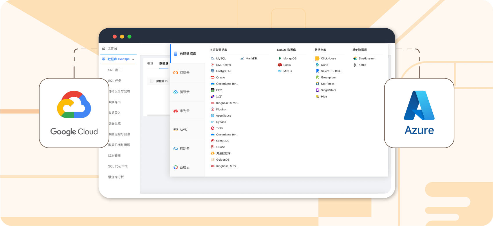Pick the PostgreSQL elephant icon
This screenshot has width=493, height=226.
212,71
